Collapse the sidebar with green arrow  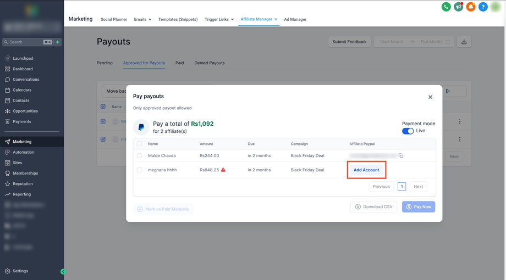(63, 271)
